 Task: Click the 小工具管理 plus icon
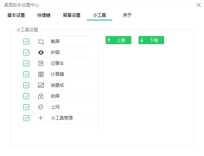click(41, 118)
